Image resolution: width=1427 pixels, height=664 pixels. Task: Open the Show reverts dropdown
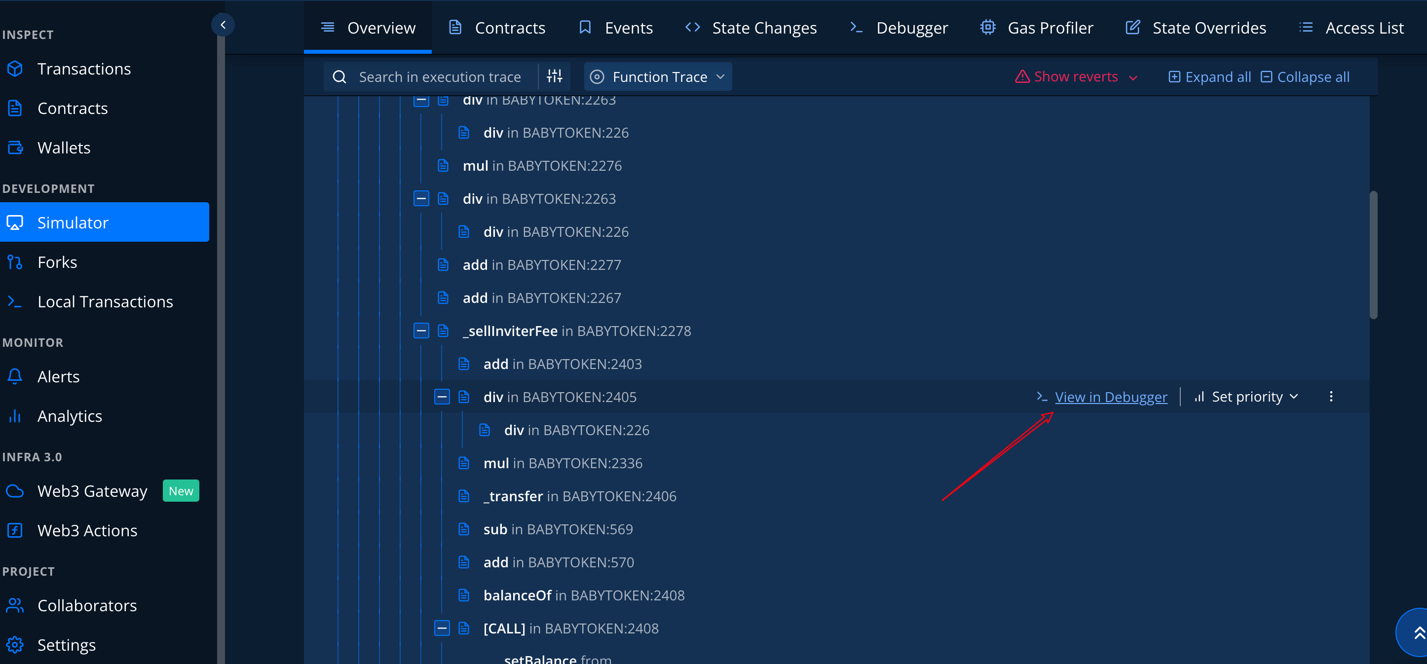point(1076,77)
